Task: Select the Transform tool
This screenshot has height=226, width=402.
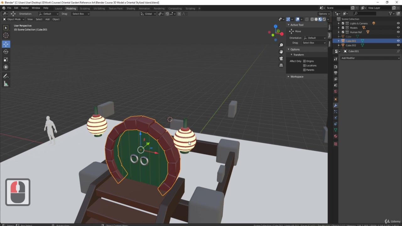Action: coord(6,67)
